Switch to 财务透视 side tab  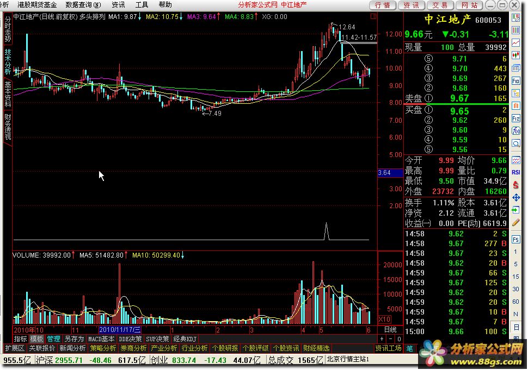click(x=8, y=127)
